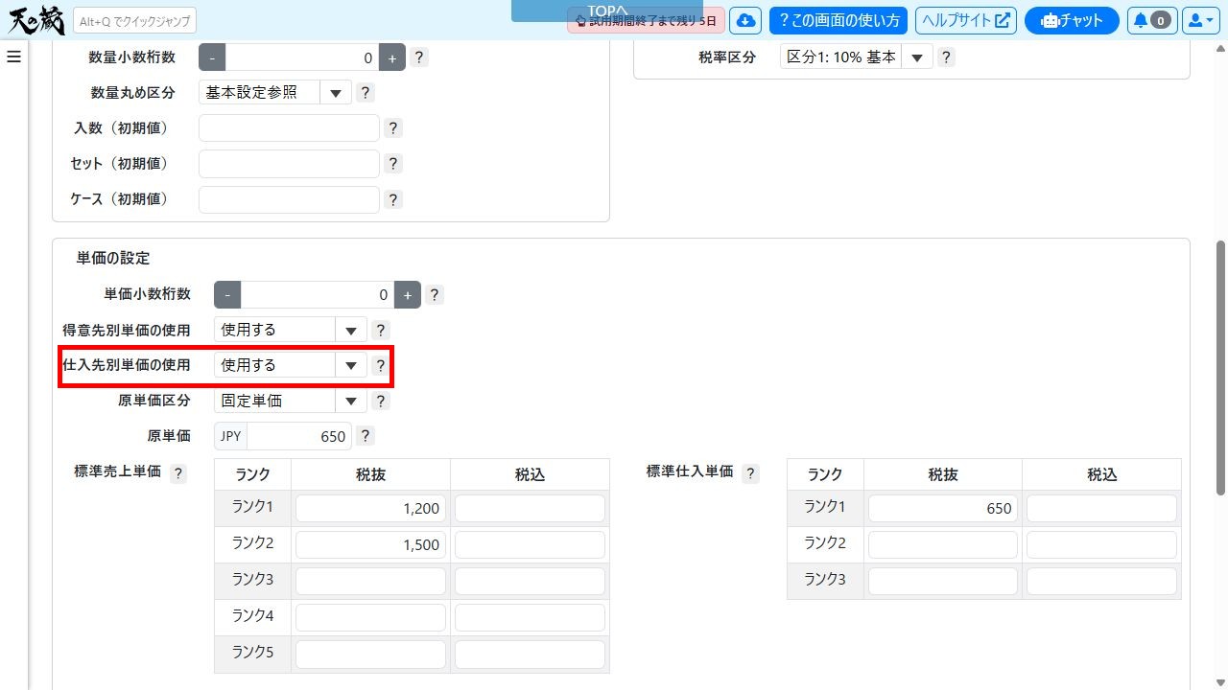Click the cloud download icon button
This screenshot has height=690, width=1228.
[x=745, y=20]
